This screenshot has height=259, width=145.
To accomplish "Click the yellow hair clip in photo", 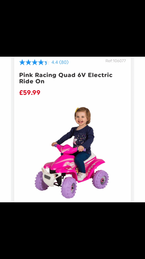I will [x=77, y=110].
